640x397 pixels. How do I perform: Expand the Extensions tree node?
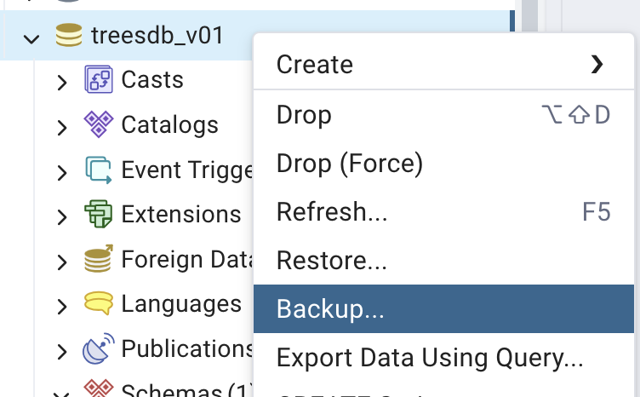click(x=61, y=216)
